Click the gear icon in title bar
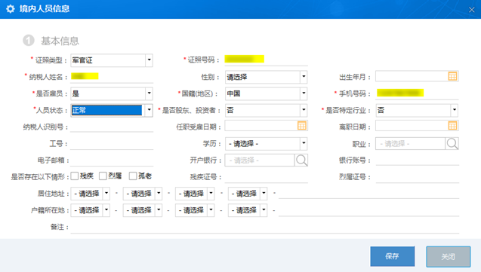Image resolution: width=481 pixels, height=272 pixels. pos(11,9)
